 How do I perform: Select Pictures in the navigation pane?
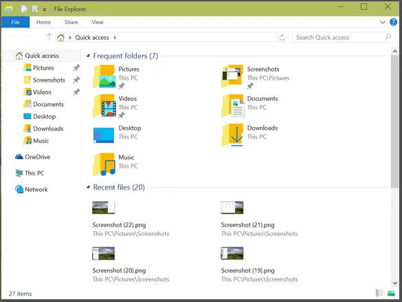pos(43,68)
